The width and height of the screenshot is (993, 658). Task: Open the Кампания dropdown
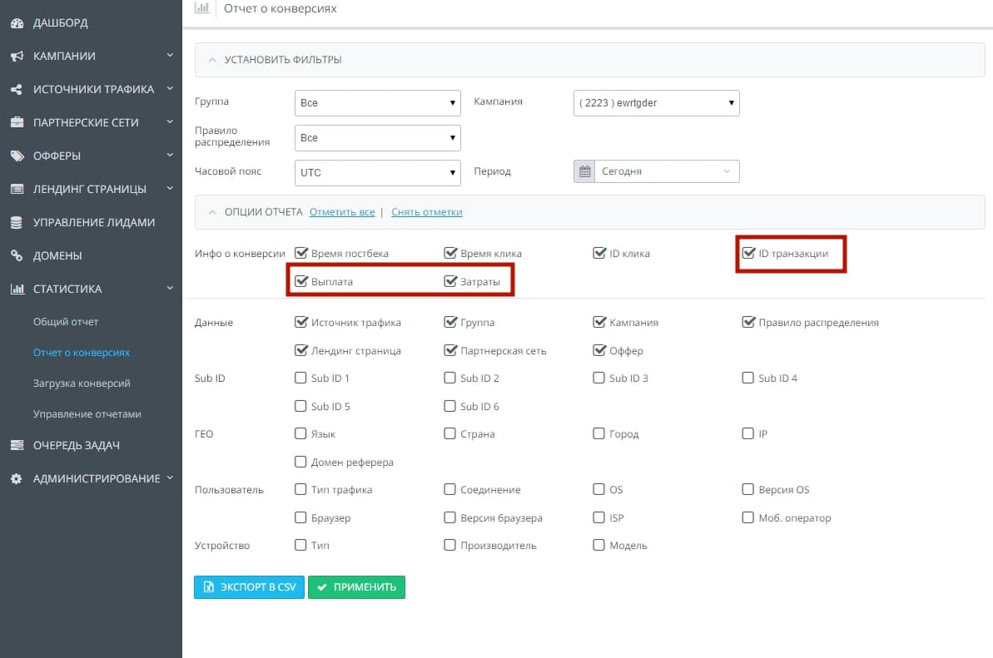[x=656, y=103]
